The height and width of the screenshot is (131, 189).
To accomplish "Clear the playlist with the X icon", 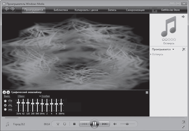I will [184, 49].
